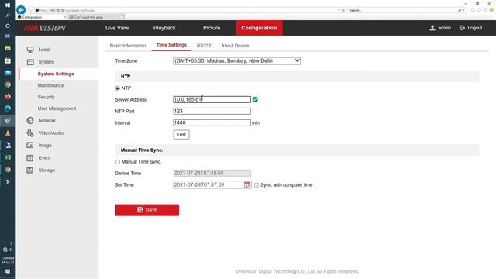Click the Hikvision logo
The image size is (496, 279).
(45, 28)
